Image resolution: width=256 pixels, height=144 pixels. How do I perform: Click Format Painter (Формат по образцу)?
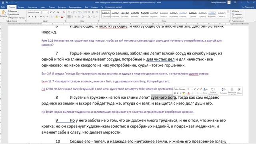16,18
